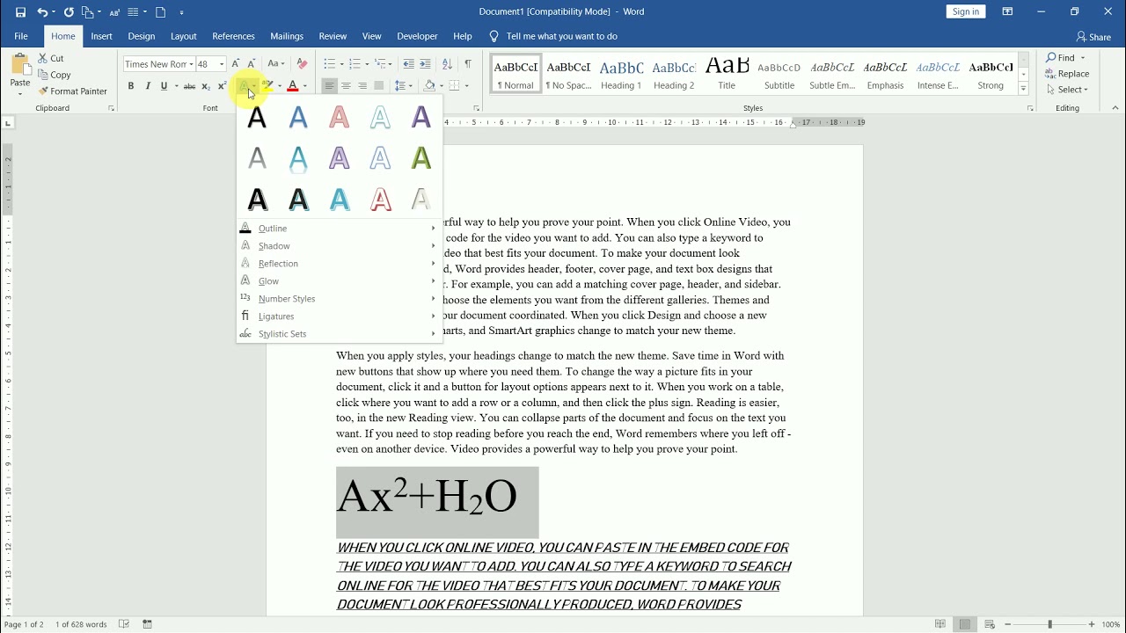
Task: Toggle bold formatting
Action: coord(131,86)
